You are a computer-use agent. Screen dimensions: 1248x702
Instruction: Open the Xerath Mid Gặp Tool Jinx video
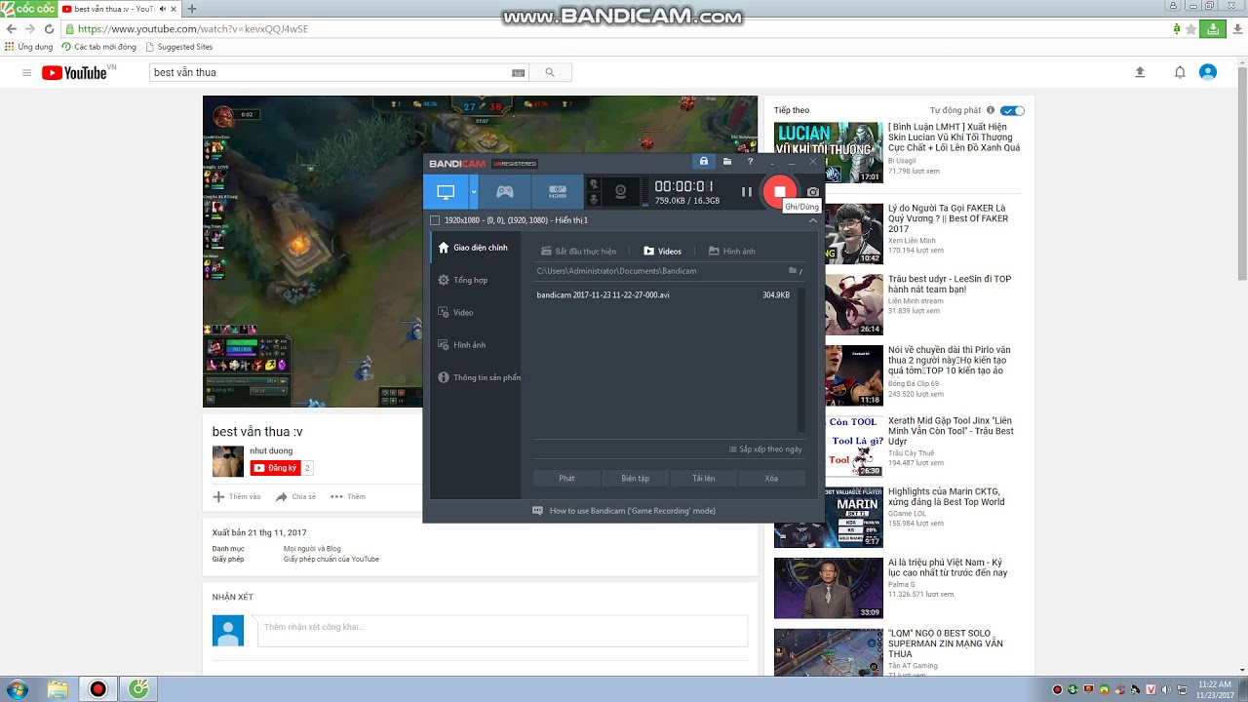[951, 431]
